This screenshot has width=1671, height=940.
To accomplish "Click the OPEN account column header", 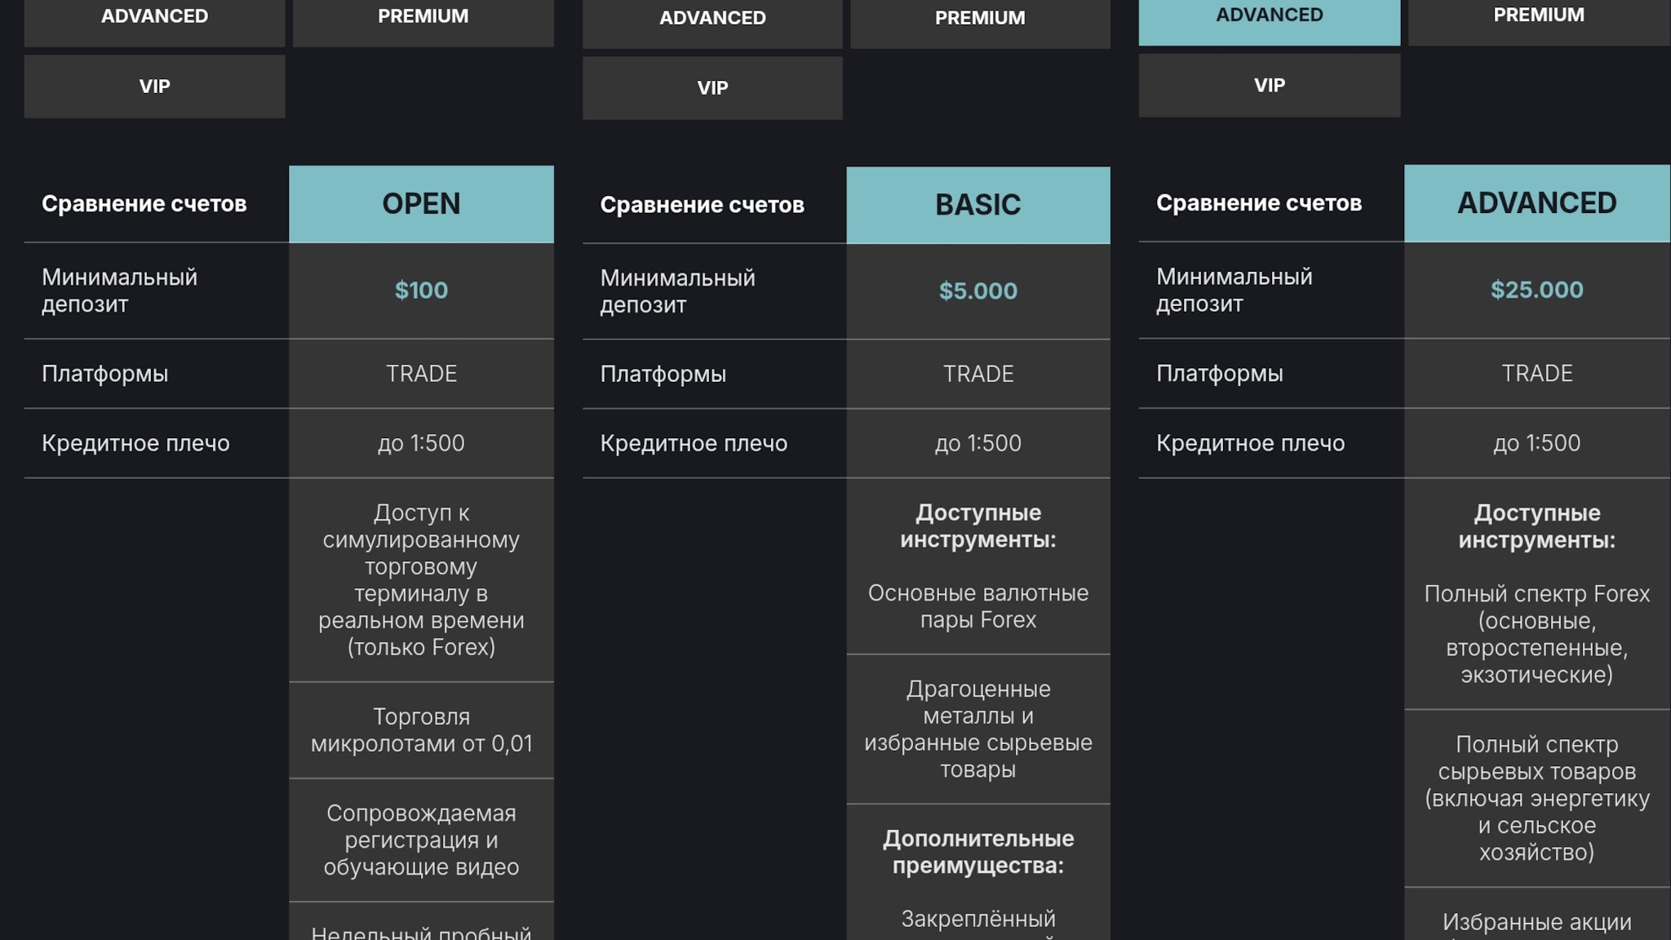I will pos(421,204).
